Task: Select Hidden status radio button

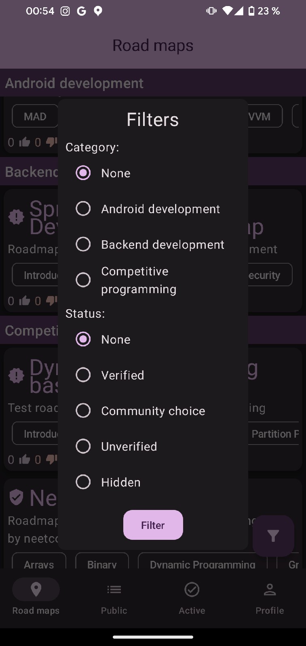Action: click(83, 482)
